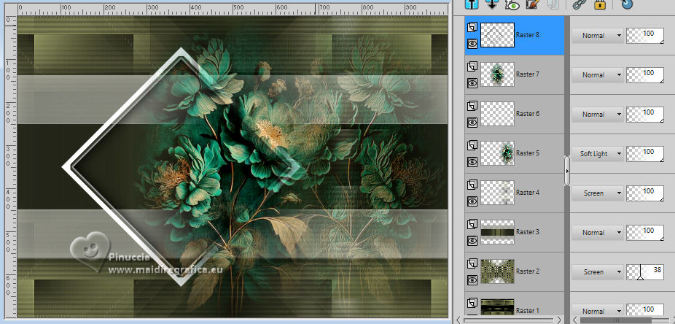
Task: Click the Raster 4 layer name
Action: click(527, 193)
